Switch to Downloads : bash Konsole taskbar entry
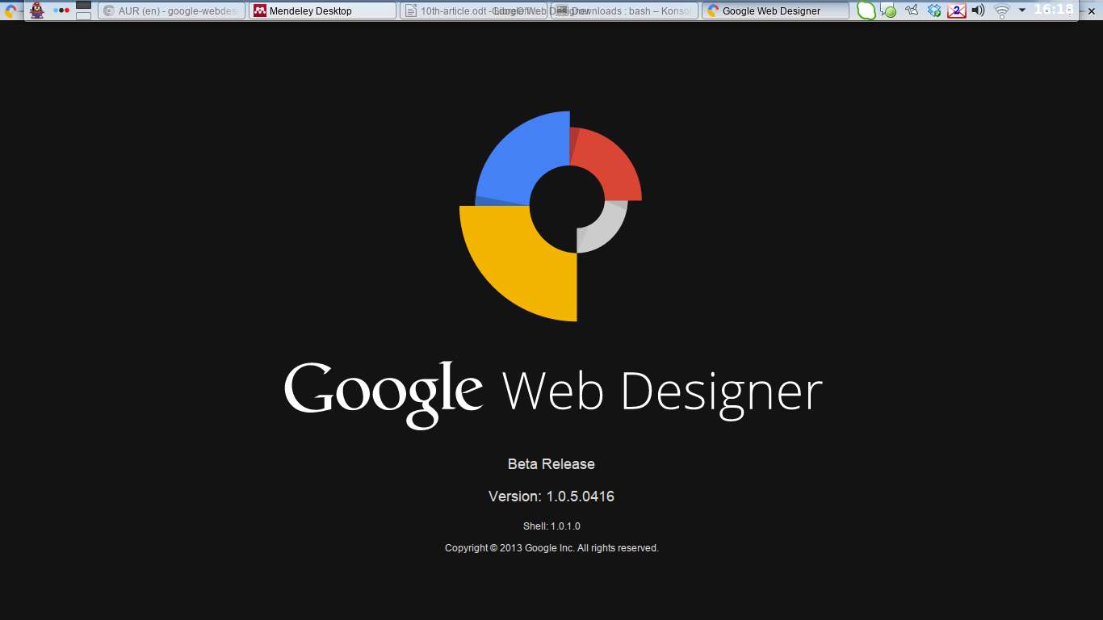 pyautogui.click(x=624, y=10)
